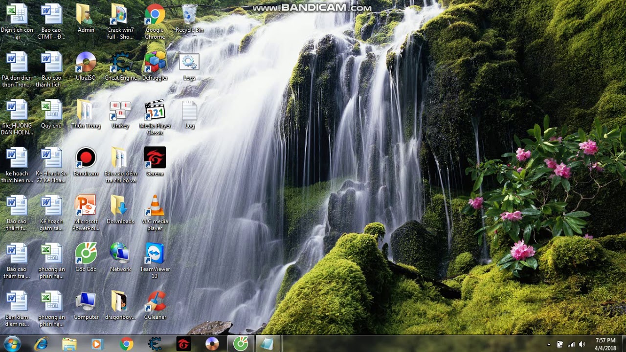Select the dragonboy folder icon
The width and height of the screenshot is (626, 352).
(x=120, y=306)
